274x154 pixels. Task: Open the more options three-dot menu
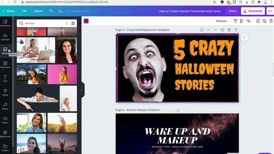pos(270,11)
